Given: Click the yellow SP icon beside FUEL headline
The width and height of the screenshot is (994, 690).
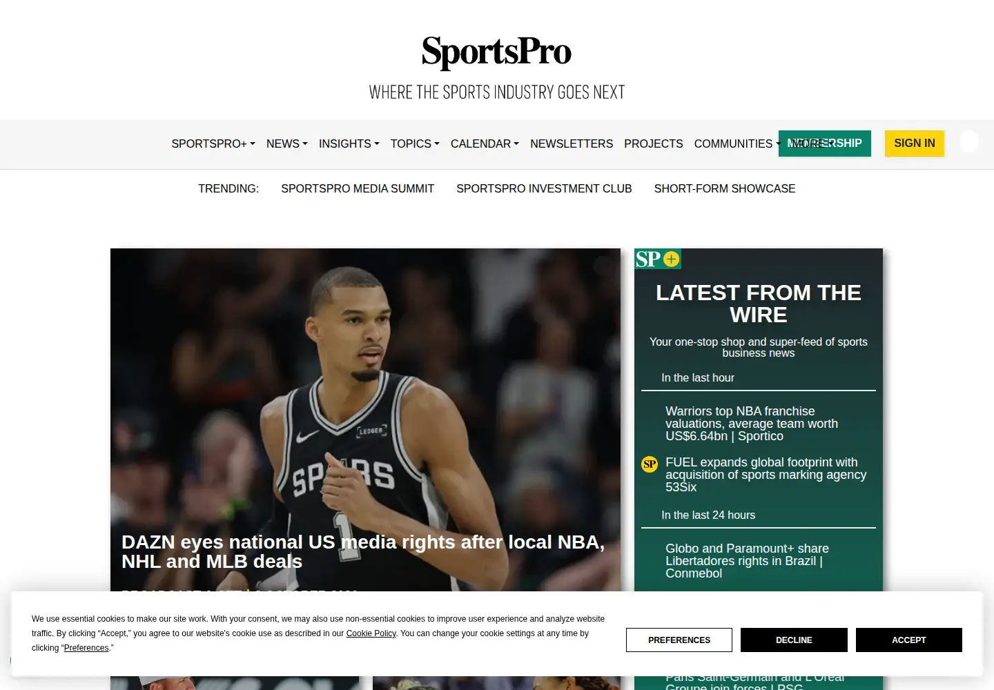Looking at the screenshot, I should point(650,464).
